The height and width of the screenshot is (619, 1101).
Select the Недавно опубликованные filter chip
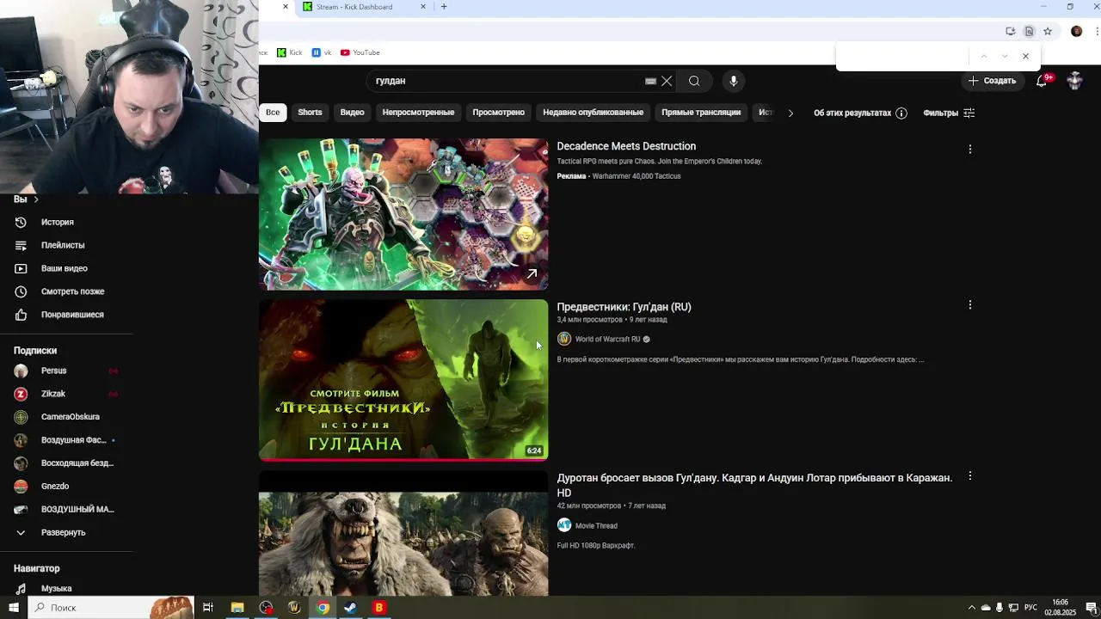tap(593, 113)
